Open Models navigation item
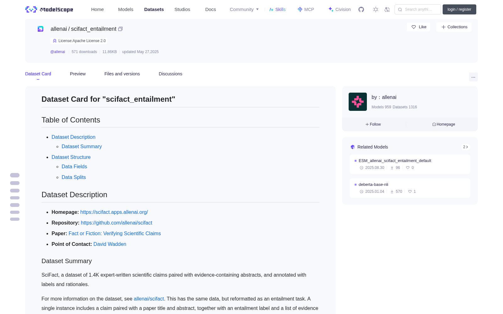Screen dimensions: 503x314 [x=126, y=9]
